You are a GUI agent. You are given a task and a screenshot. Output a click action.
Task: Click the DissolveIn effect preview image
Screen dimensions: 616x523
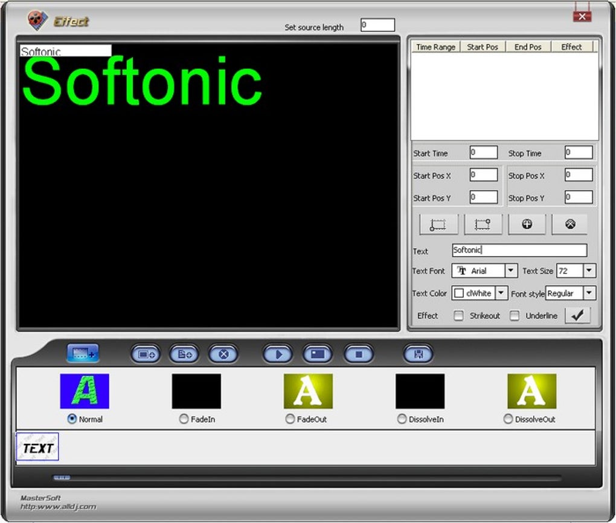coord(420,391)
